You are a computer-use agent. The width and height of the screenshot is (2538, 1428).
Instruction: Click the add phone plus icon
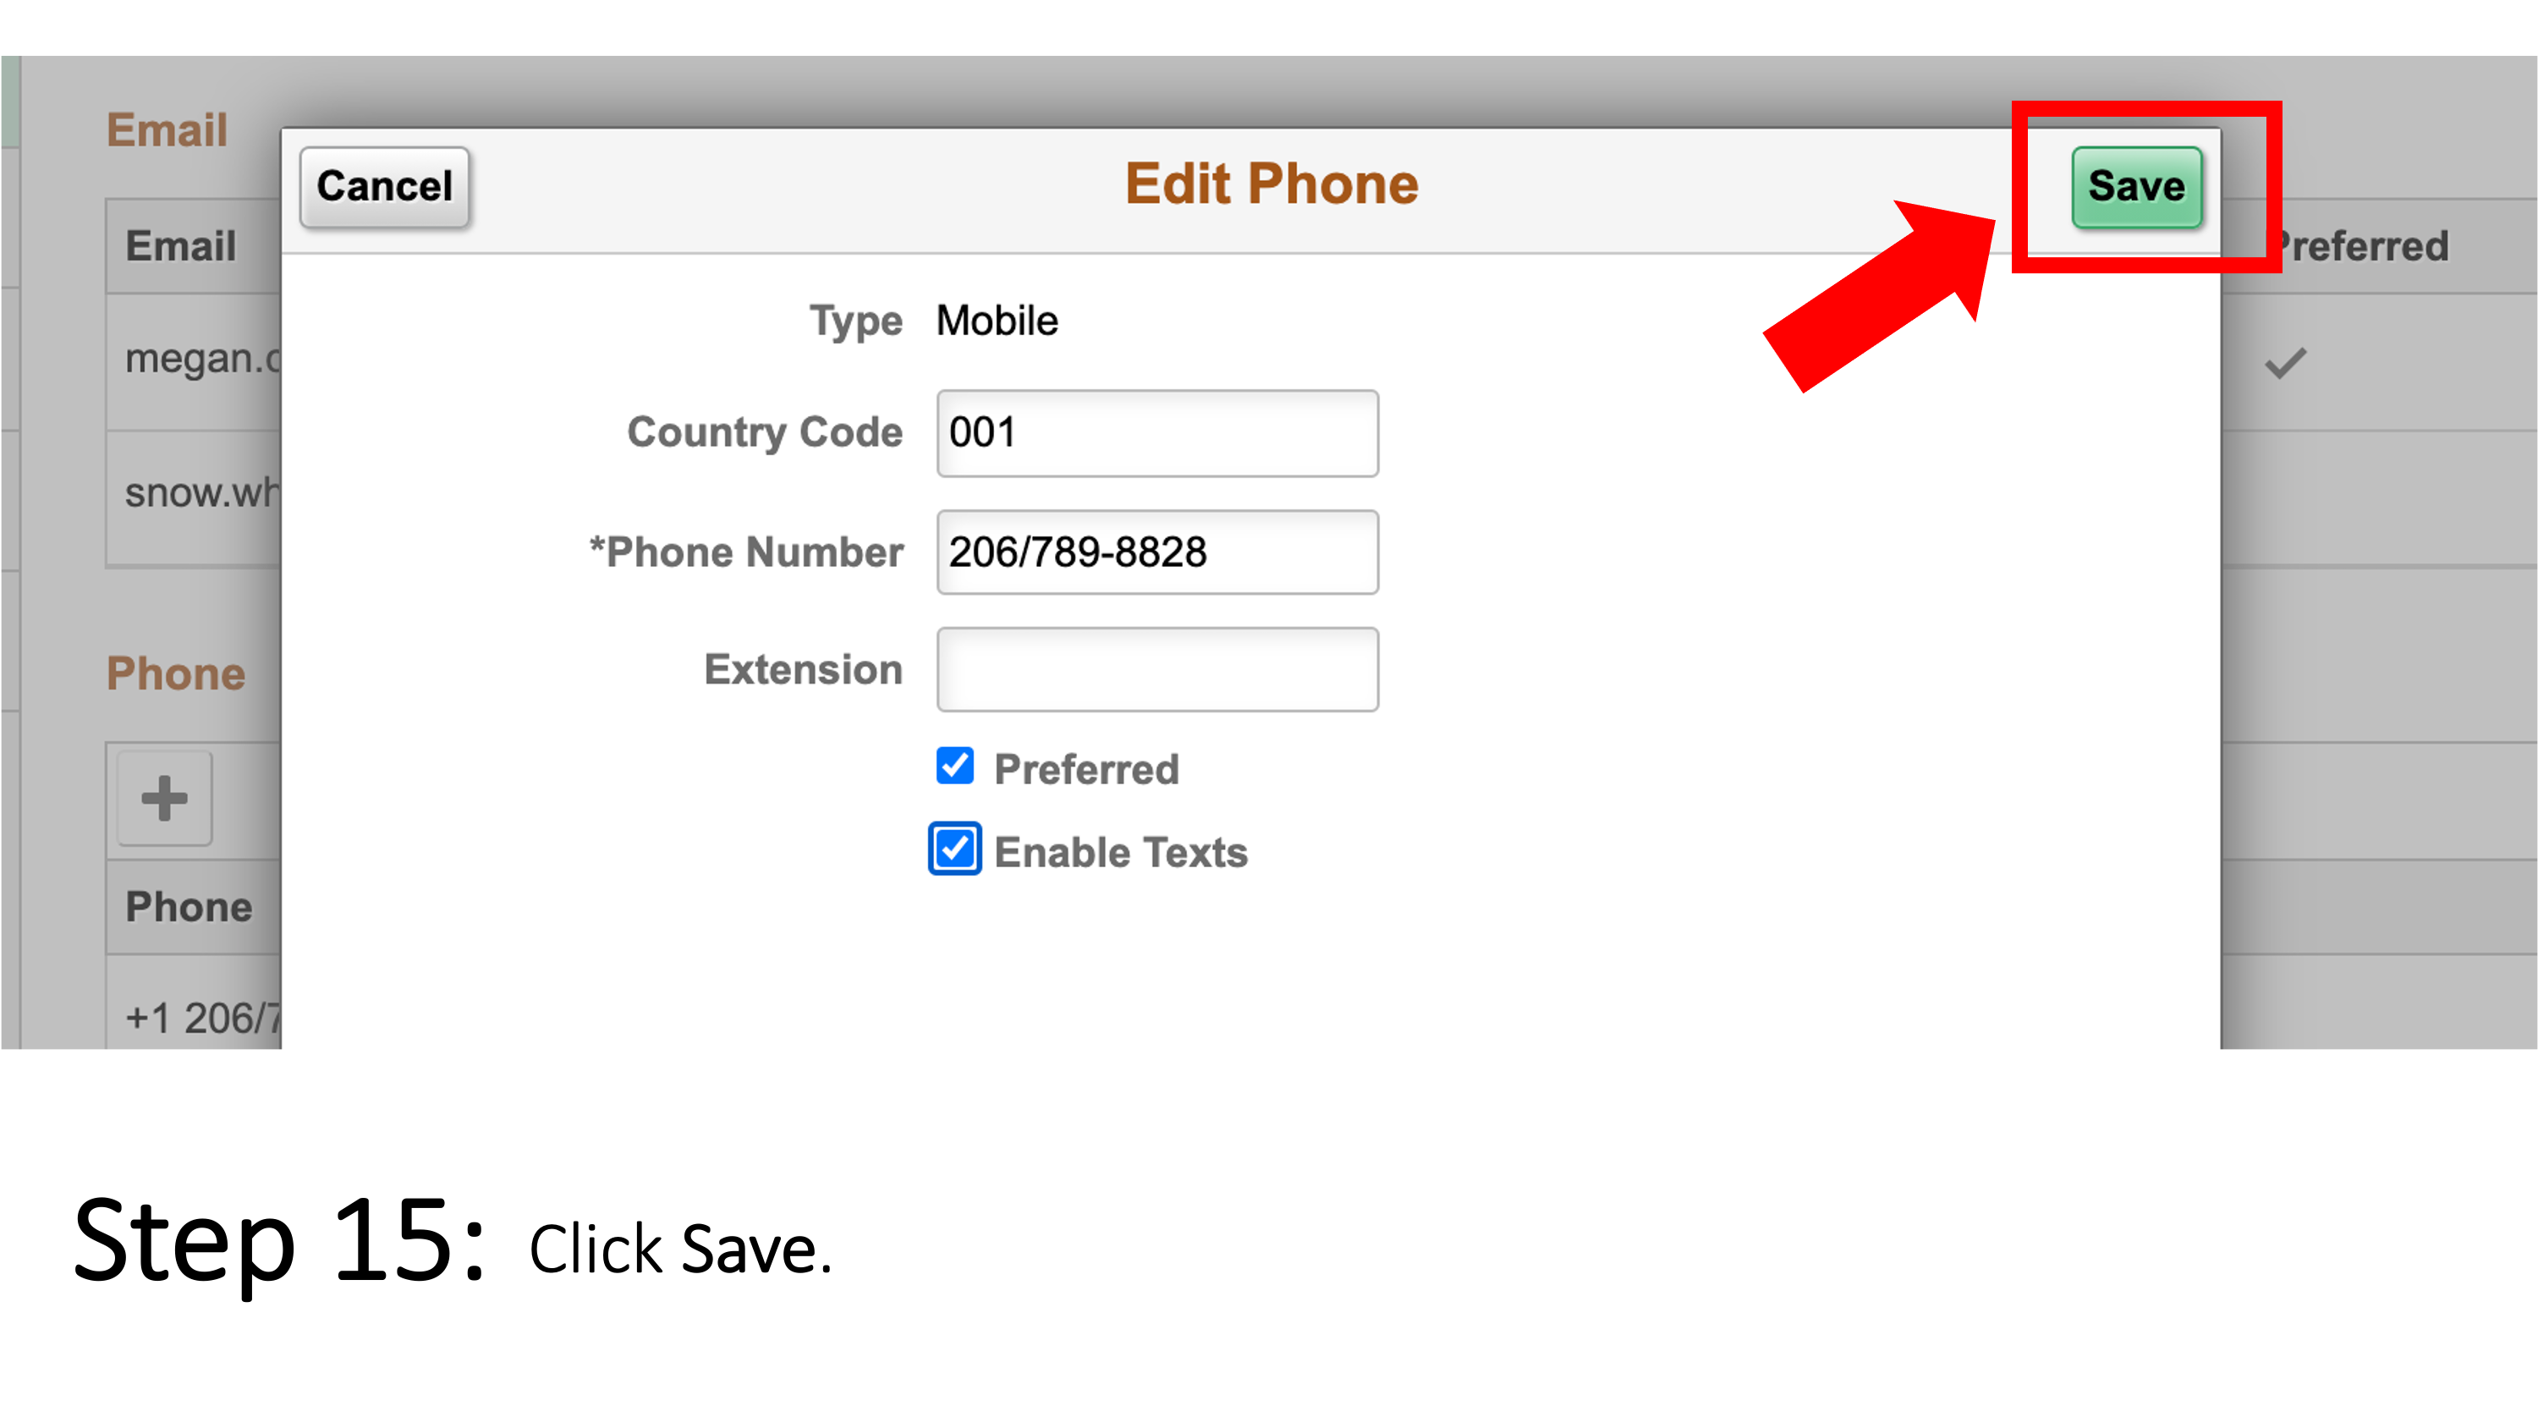[166, 799]
